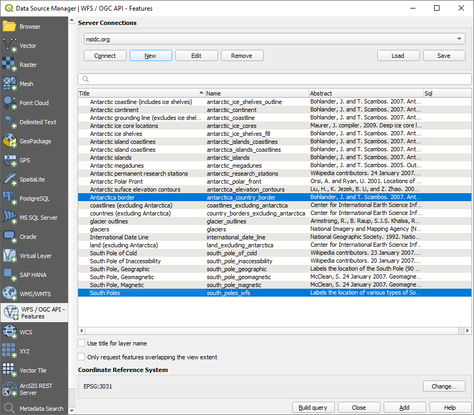Screen dimensions: 474x415
Task: Select the WMS/WMTS globe icon
Action: 10,294
